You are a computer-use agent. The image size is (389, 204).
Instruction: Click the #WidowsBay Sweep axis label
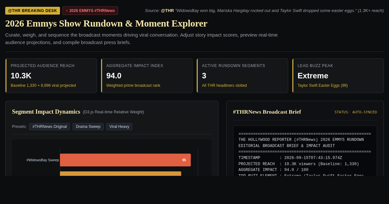click(43, 160)
